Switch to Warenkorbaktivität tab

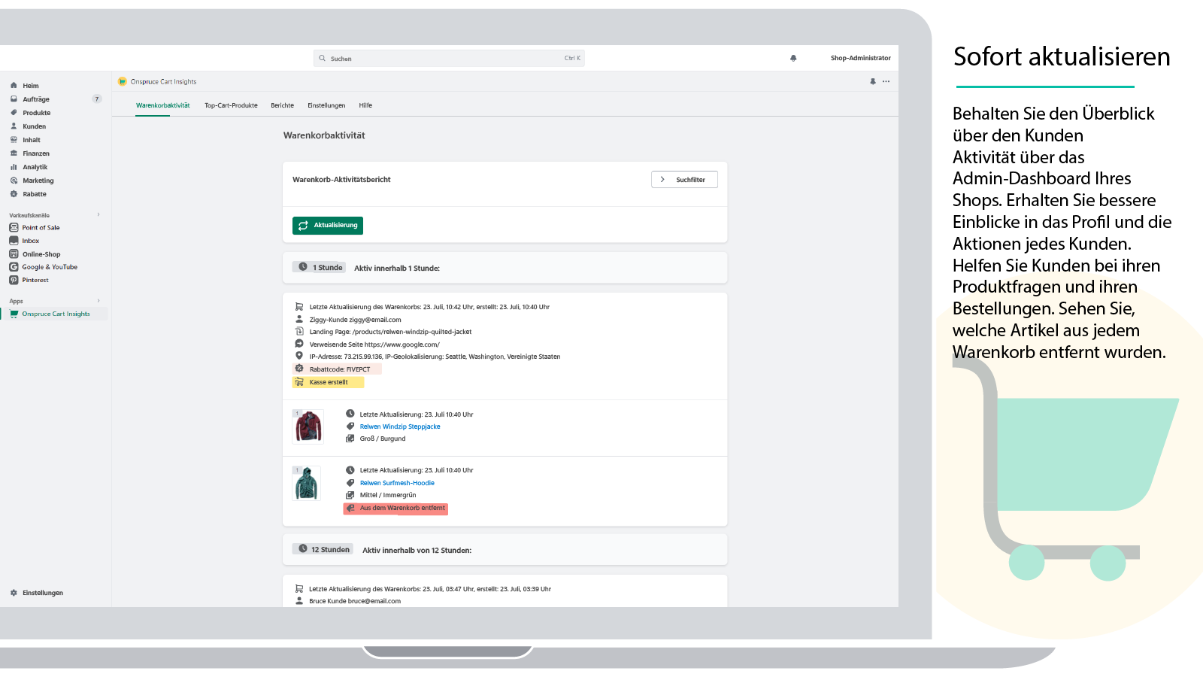tap(162, 105)
